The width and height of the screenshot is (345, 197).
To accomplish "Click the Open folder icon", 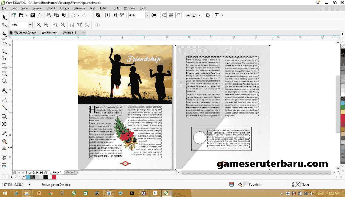I will (x=21, y=15).
